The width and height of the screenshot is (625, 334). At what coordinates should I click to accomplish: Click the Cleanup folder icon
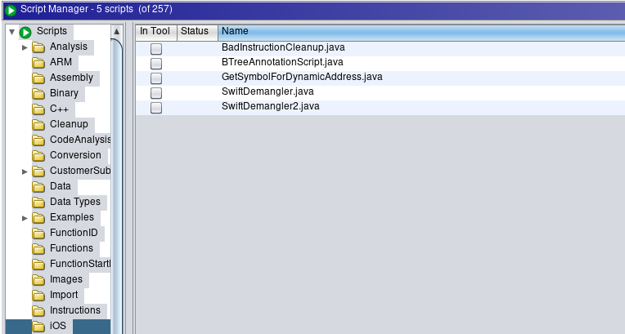point(38,124)
